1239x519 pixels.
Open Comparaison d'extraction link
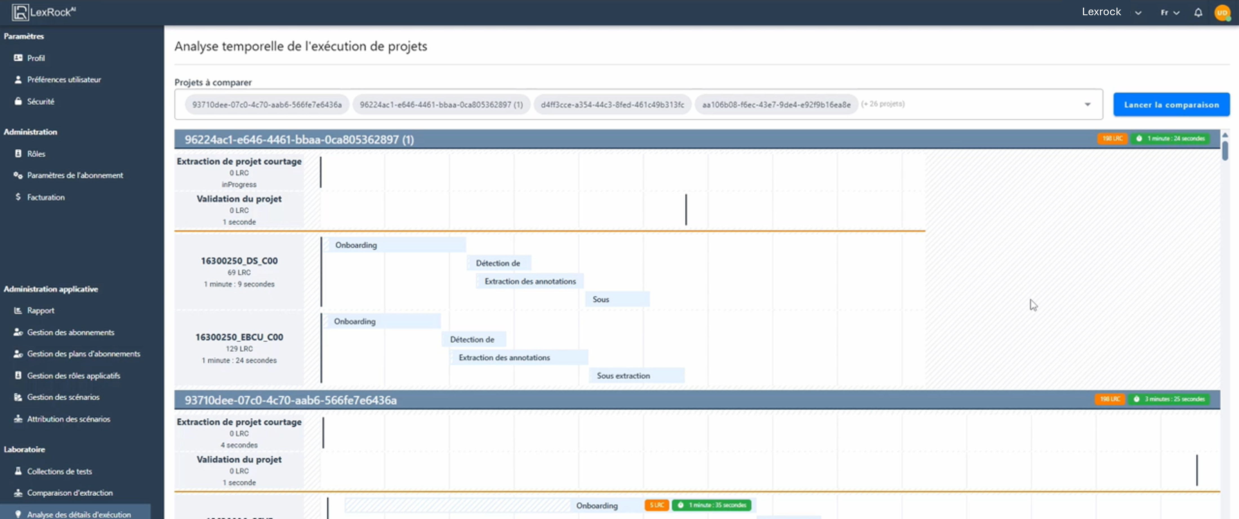(x=70, y=493)
